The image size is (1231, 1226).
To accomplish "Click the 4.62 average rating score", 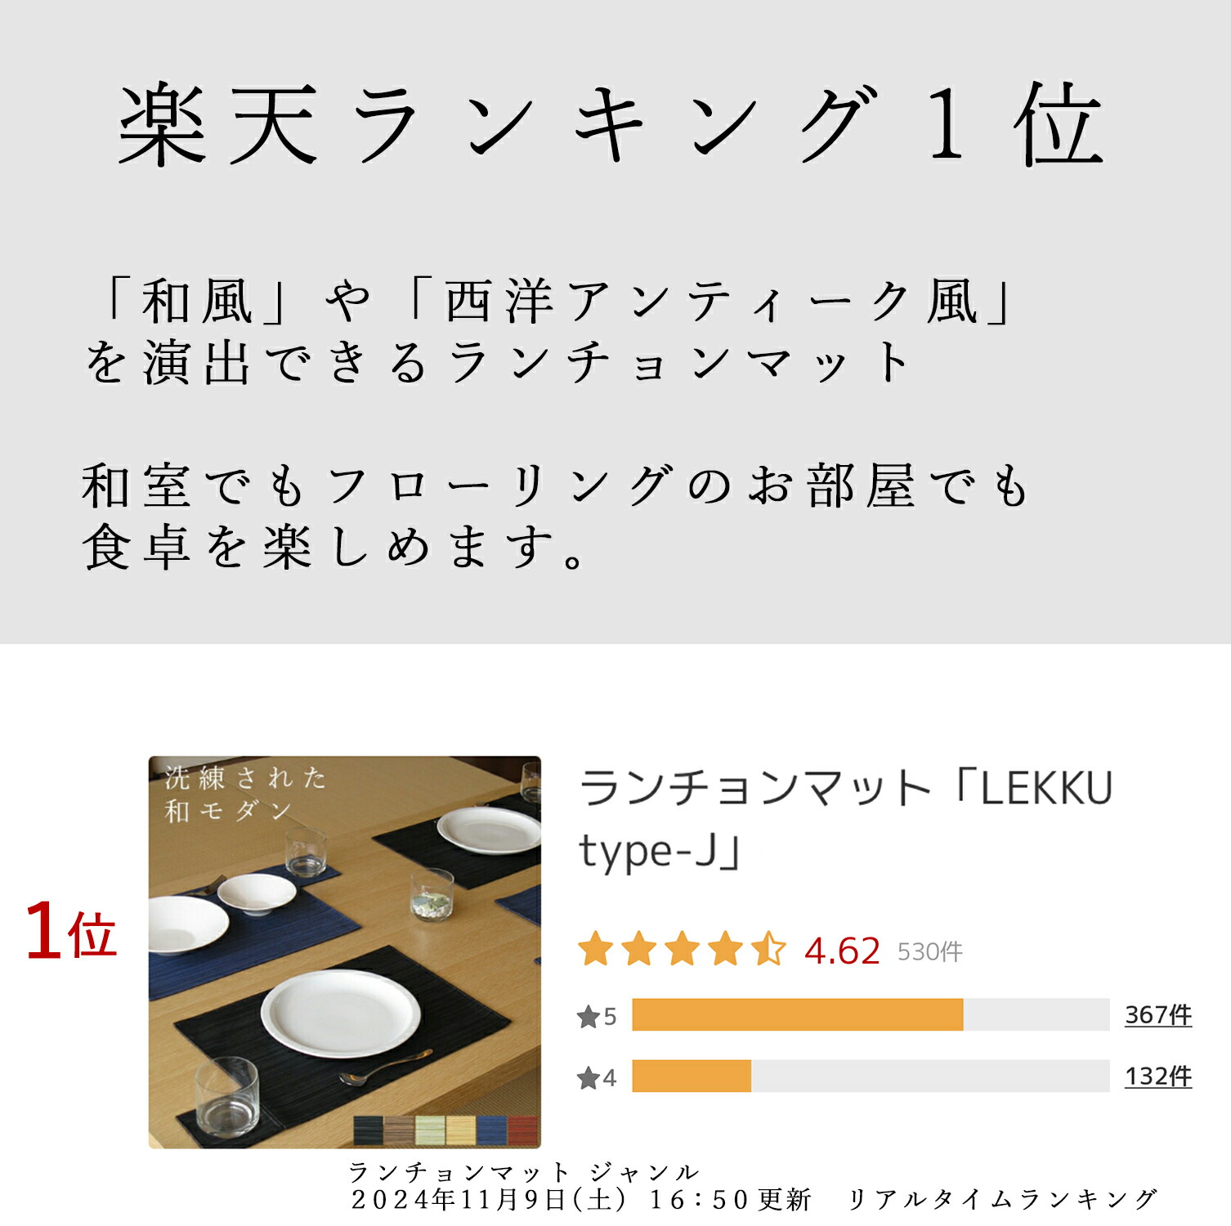I will coord(842,951).
